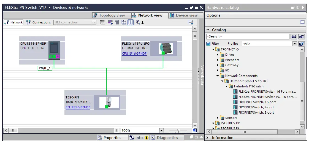Switch to Connections mode

coord(39,22)
